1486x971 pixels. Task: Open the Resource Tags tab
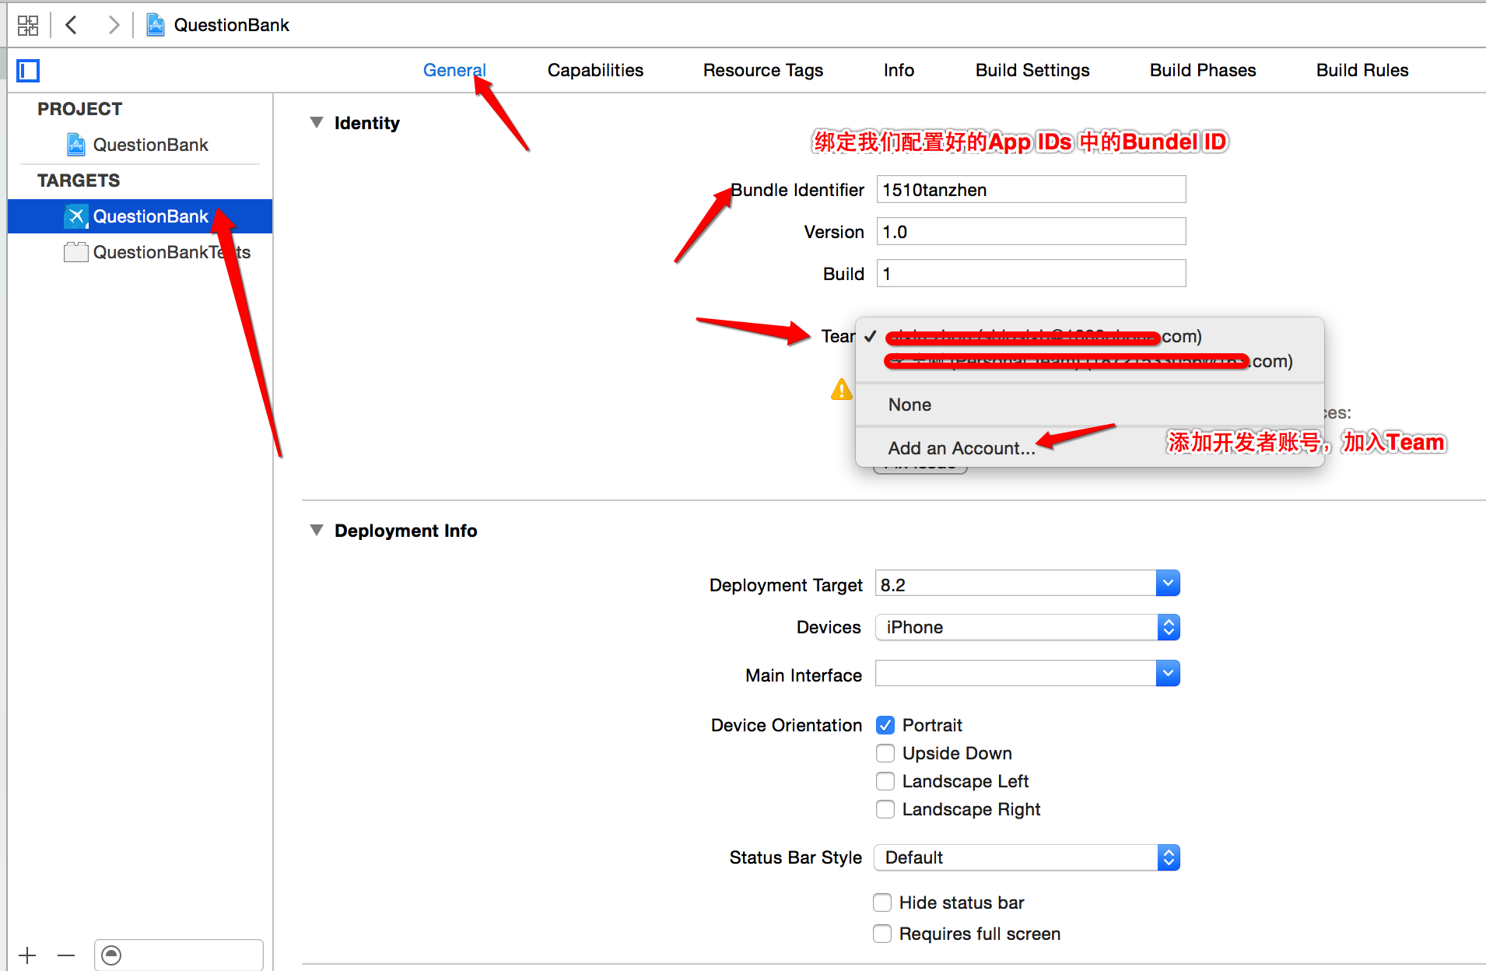(x=762, y=70)
